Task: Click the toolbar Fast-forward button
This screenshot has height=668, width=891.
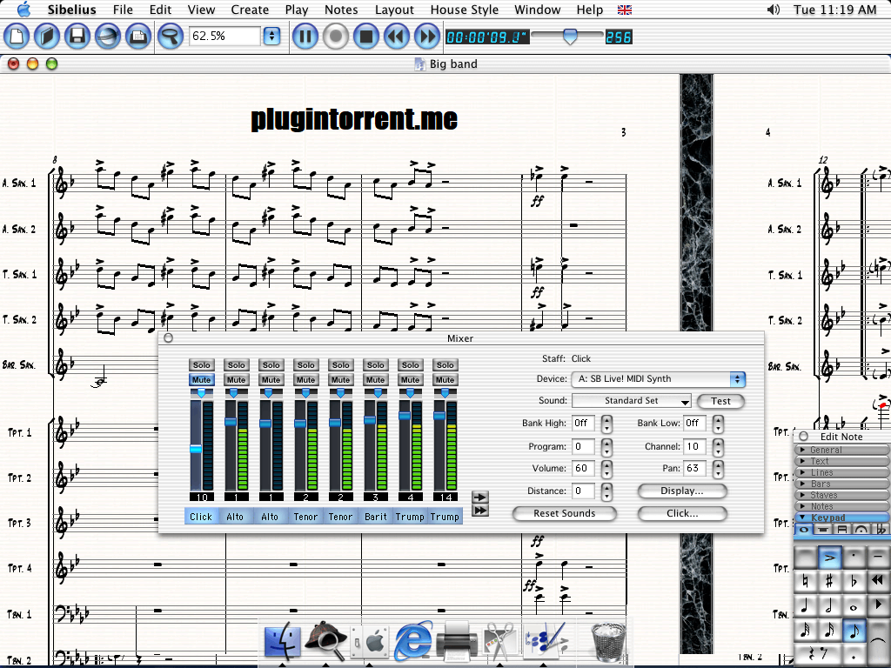Action: [x=426, y=37]
